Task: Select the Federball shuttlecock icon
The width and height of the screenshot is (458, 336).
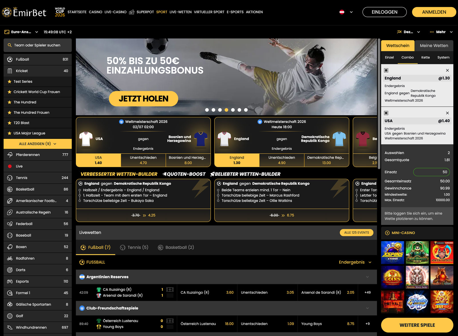Action: click(10, 224)
